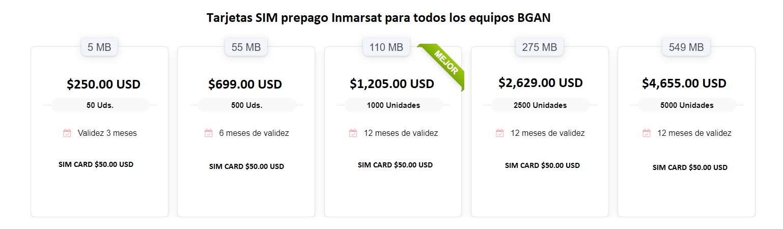Click the calendar icon in the 549 MB card
Viewport: 783px width, 229px height.
pos(646,133)
